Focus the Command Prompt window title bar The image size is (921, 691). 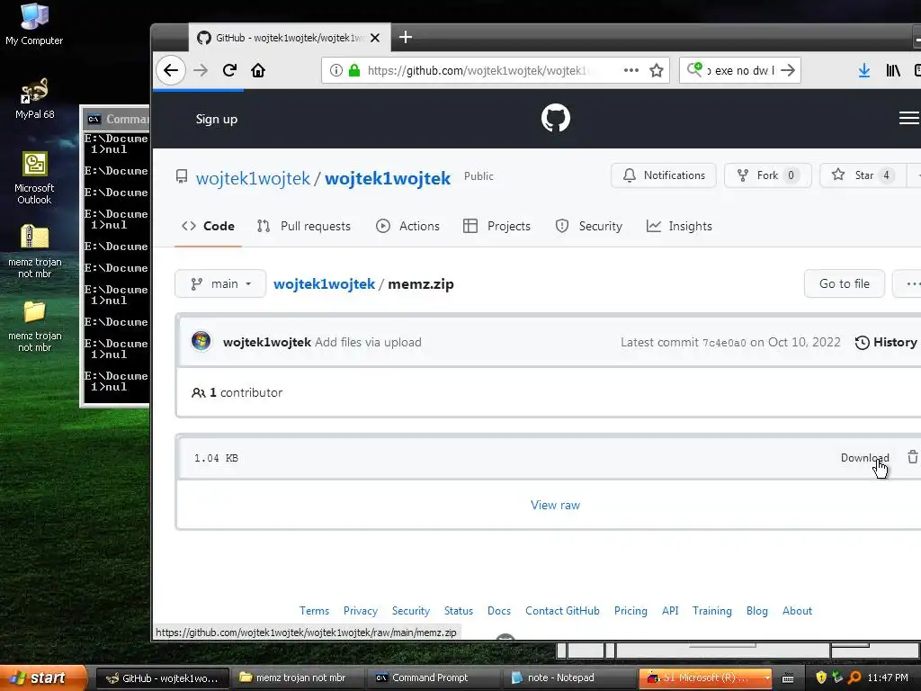point(116,119)
